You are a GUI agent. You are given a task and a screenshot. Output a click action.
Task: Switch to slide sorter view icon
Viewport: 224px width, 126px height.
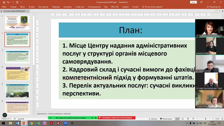coord(182,119)
